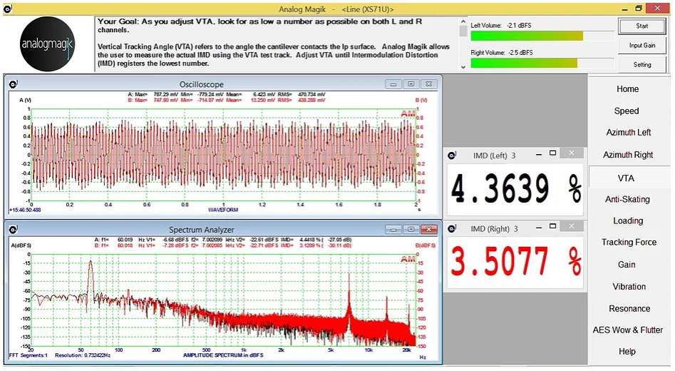Select Azimuth Left from the side menu

(x=628, y=133)
